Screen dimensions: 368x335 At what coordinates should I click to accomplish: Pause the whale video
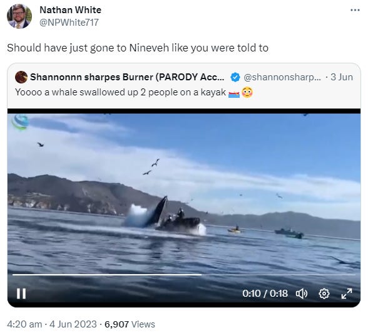click(21, 294)
